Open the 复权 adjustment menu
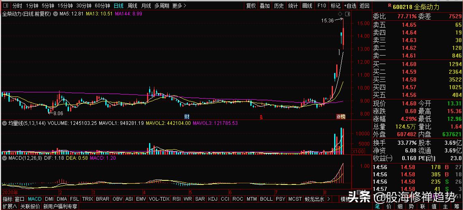463x210 pixels. pos(251,6)
